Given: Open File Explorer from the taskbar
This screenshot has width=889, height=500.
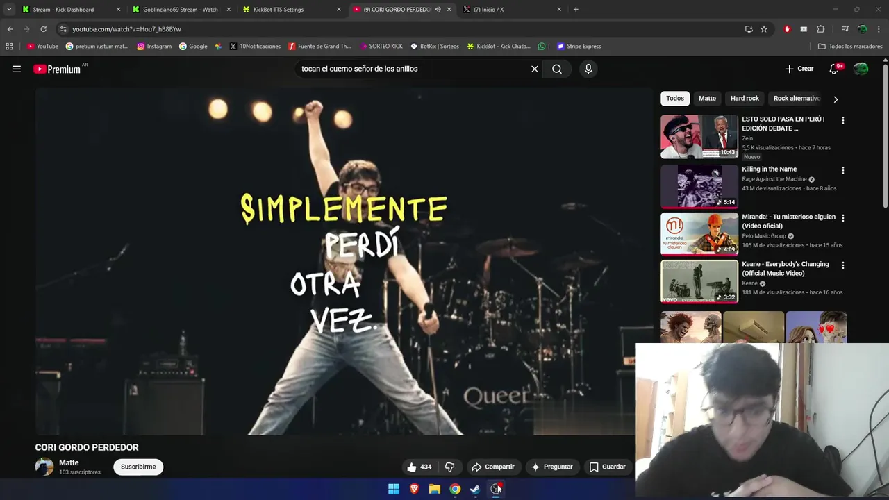Looking at the screenshot, I should [x=434, y=489].
